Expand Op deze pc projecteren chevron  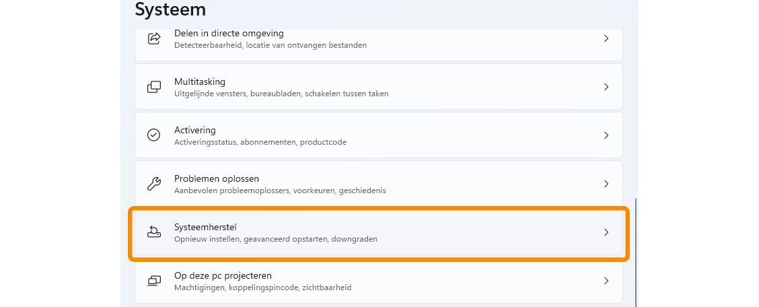tap(606, 281)
